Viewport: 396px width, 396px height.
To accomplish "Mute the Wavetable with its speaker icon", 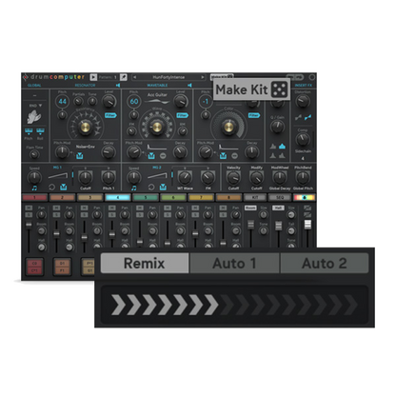I will (189, 85).
